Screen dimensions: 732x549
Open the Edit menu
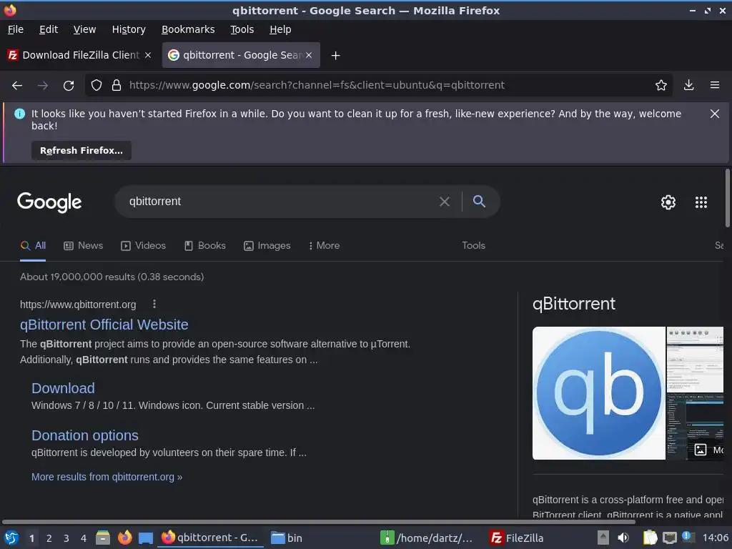49,29
